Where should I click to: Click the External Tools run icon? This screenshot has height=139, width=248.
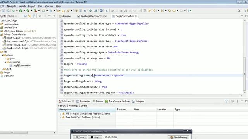point(35,11)
